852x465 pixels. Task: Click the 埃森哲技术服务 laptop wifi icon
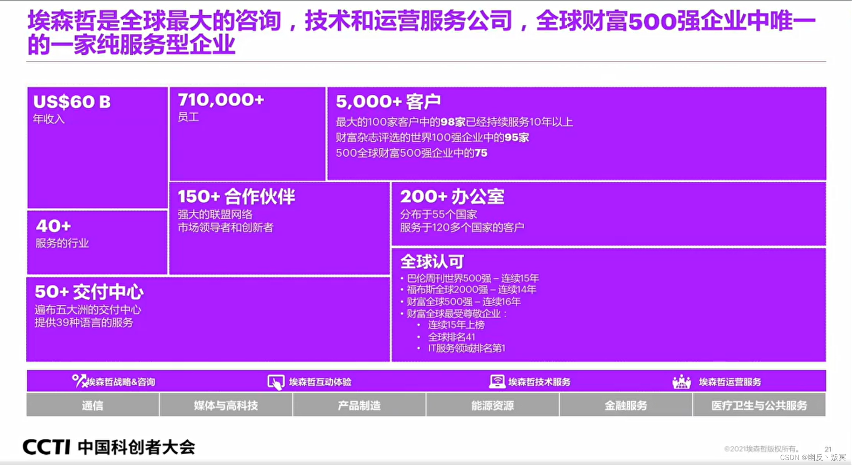tap(497, 381)
